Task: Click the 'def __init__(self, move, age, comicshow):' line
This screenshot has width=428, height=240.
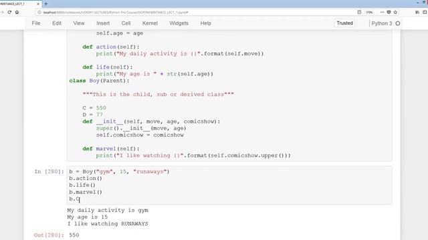Action: [x=151, y=121]
